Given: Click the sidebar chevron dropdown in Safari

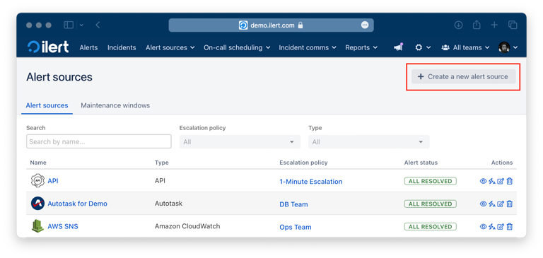Looking at the screenshot, I should click(x=82, y=25).
